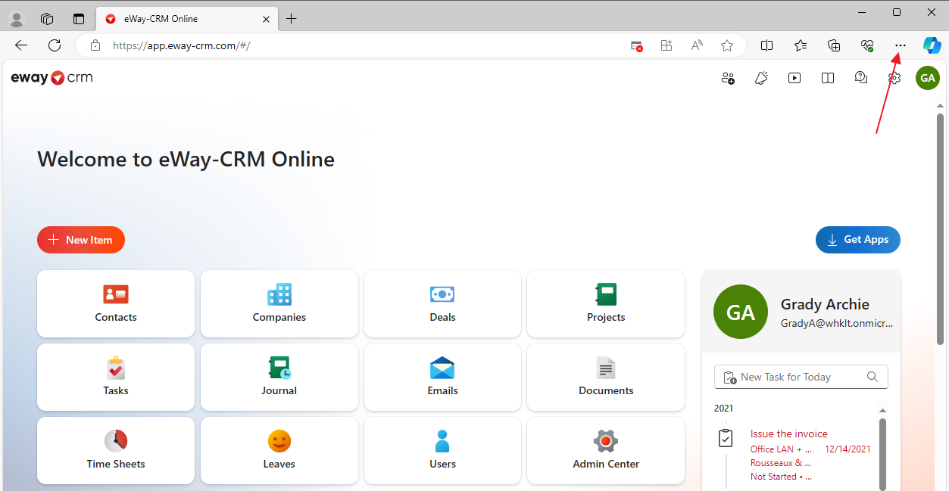Click the search magnifier in task field
949x491 pixels.
(873, 377)
